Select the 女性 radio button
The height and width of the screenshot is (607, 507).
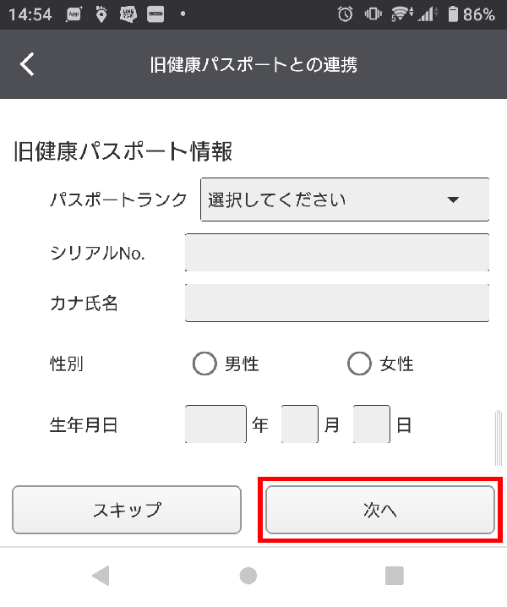click(359, 364)
